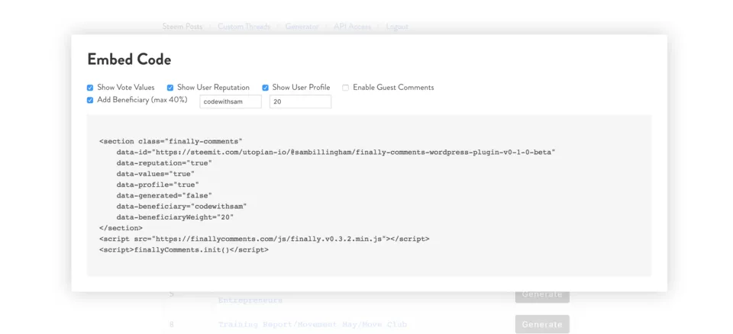Click the data-beneficiaryWeight="20" code line
This screenshot has height=334, width=733.
click(175, 217)
